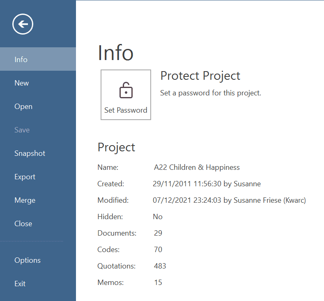Screen dimensions: 324x301
Task: Select Snapshot in the backstage menu
Action: tap(38, 153)
